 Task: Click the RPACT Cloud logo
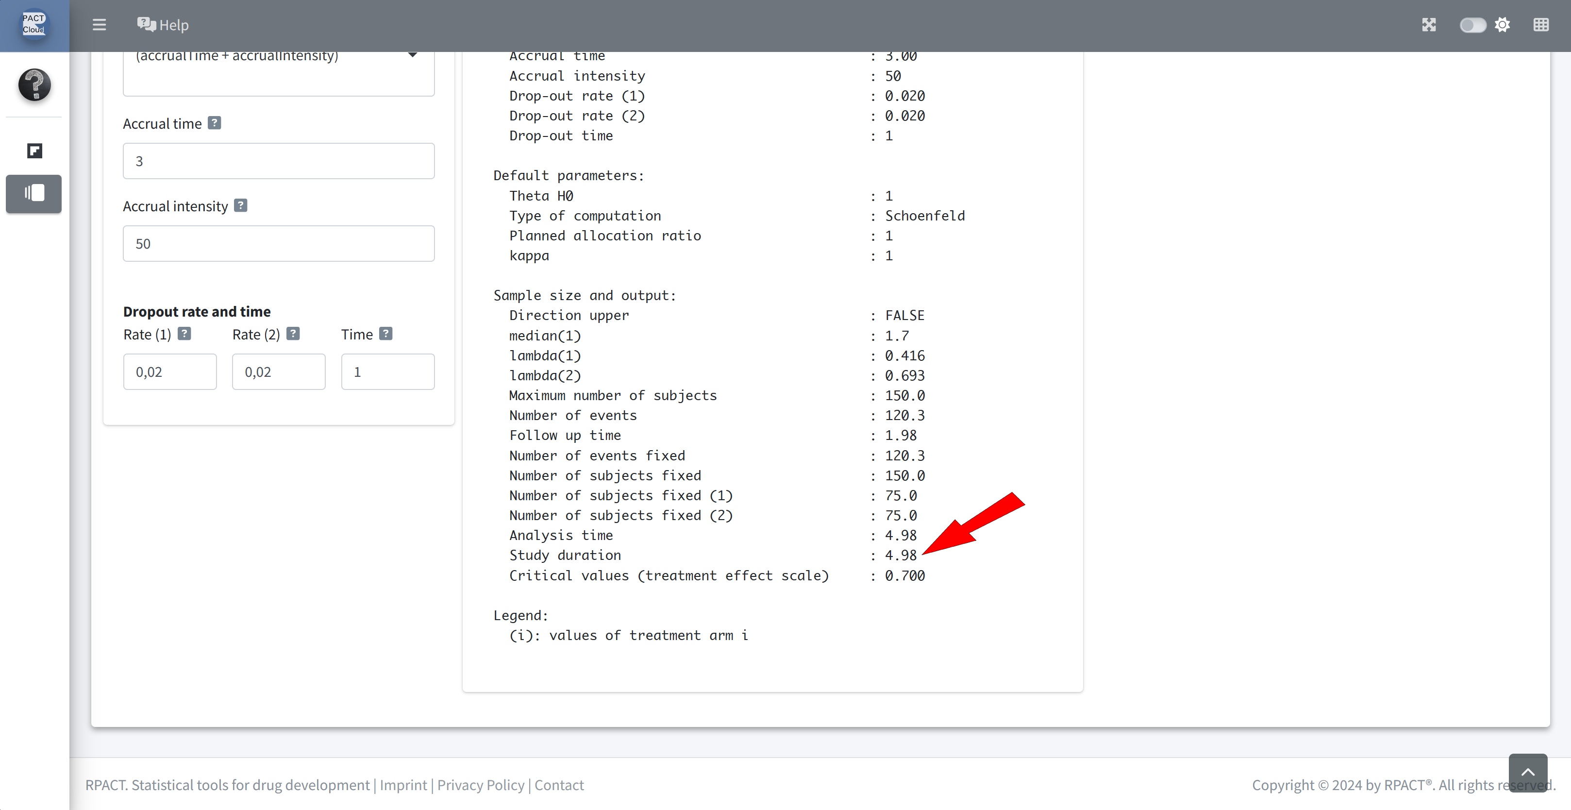(34, 24)
